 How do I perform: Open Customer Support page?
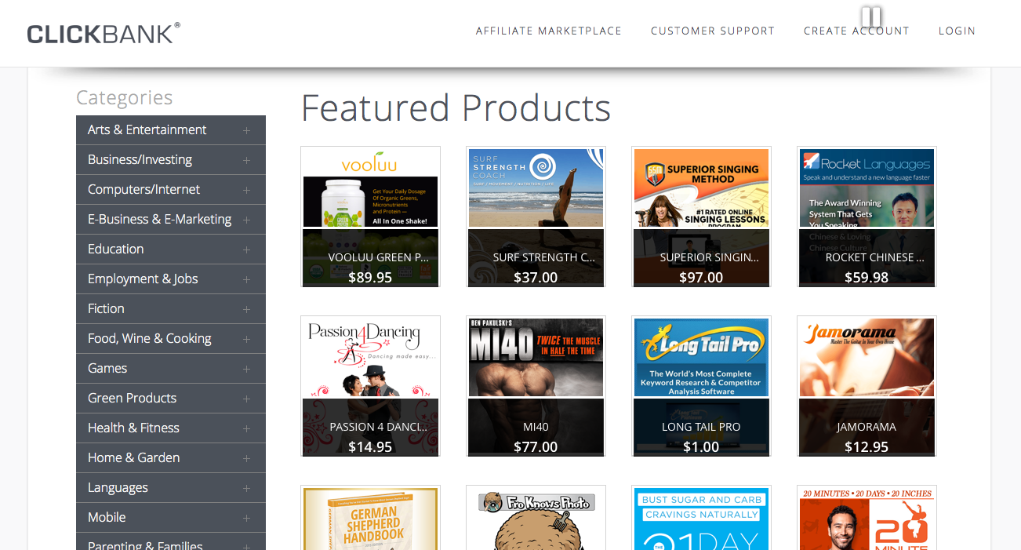tap(713, 31)
